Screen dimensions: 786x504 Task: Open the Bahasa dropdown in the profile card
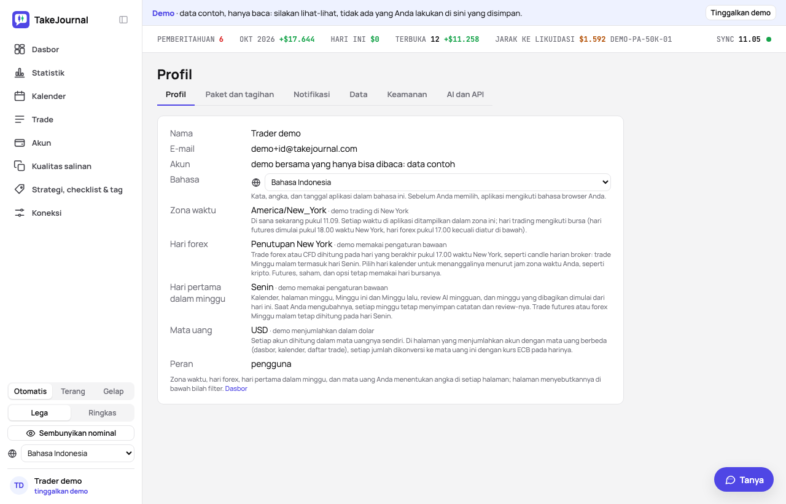tap(438, 183)
